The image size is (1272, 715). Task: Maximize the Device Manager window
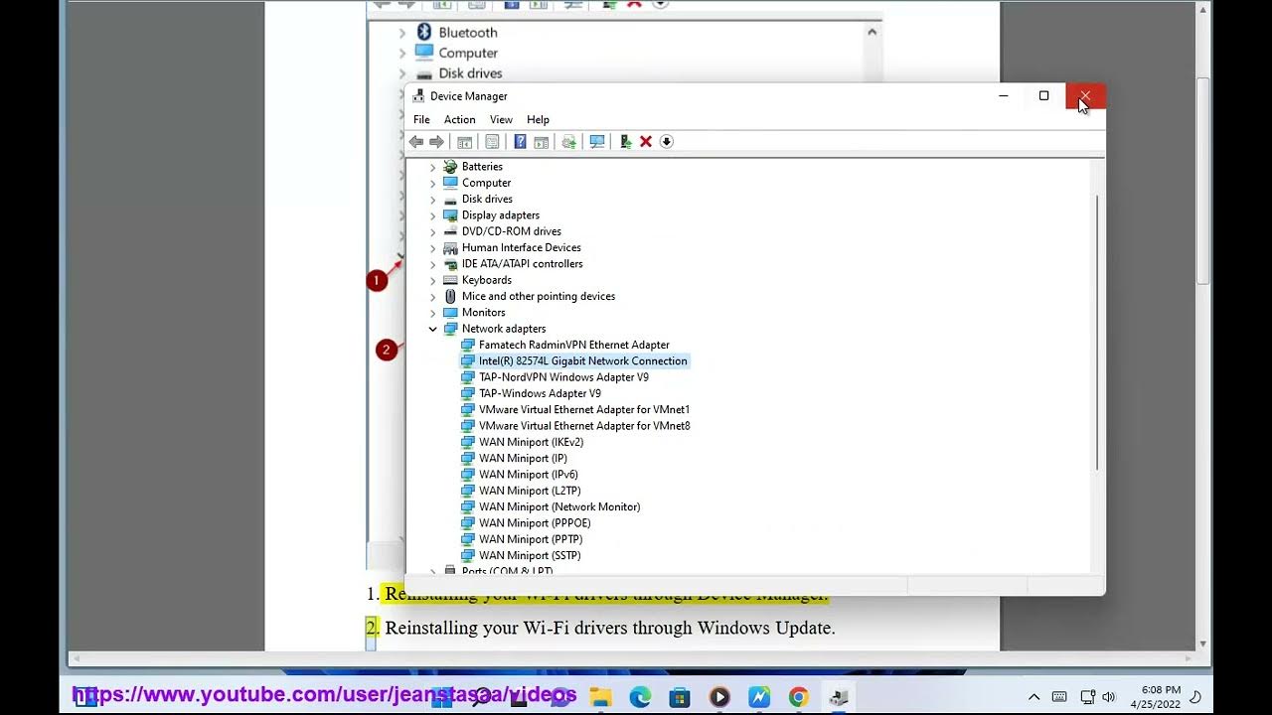click(x=1043, y=96)
